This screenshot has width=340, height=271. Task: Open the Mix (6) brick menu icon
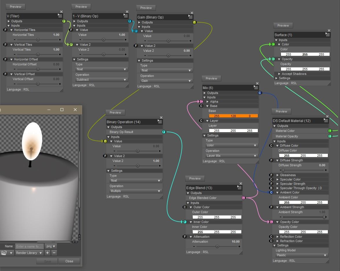tap(256, 87)
